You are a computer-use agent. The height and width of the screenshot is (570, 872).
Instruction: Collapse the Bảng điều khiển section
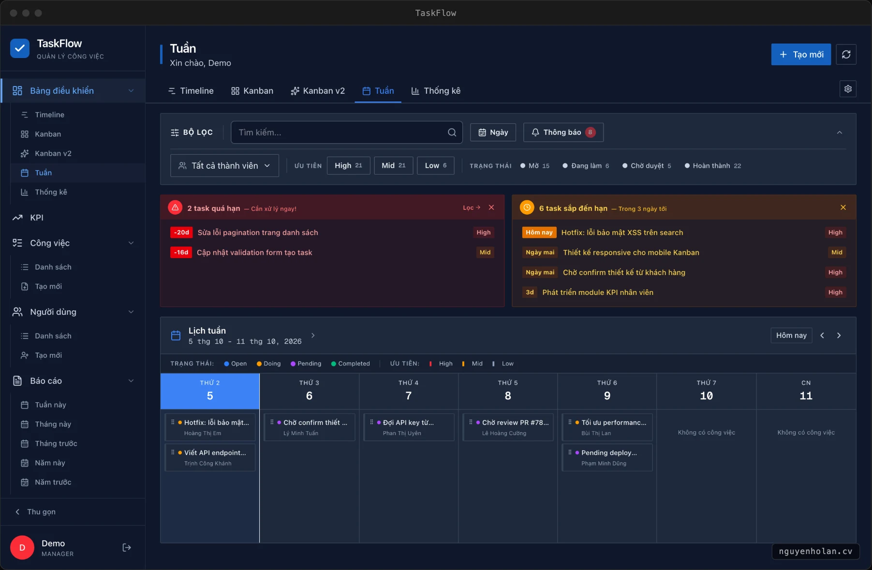click(131, 91)
